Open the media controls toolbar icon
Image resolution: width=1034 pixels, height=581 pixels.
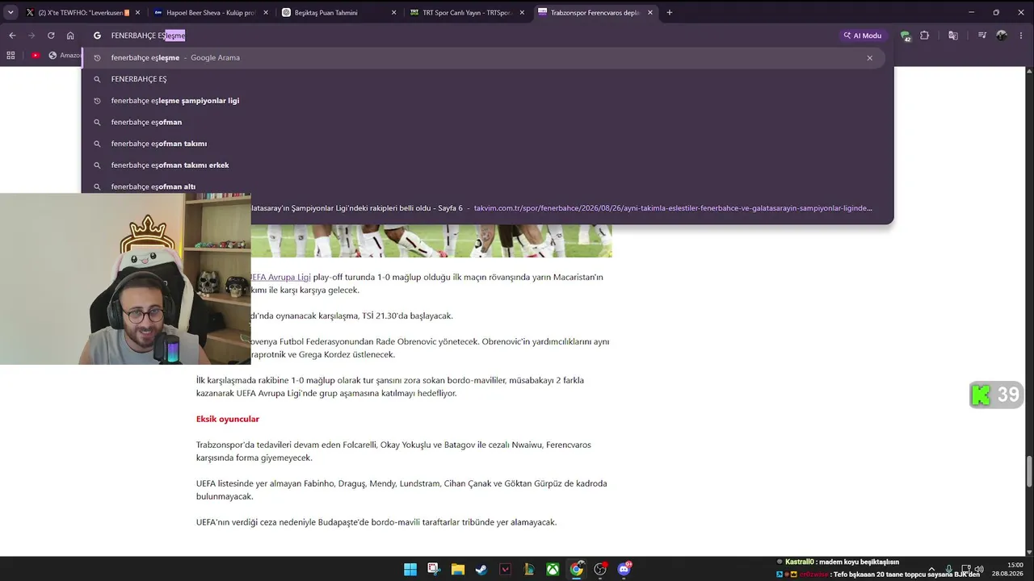coord(981,36)
